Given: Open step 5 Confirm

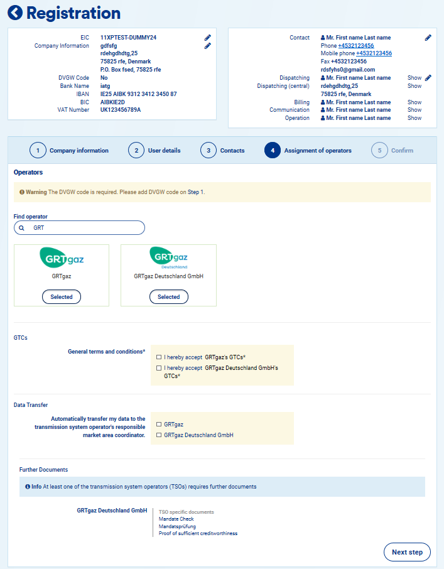Looking at the screenshot, I should pos(392,150).
